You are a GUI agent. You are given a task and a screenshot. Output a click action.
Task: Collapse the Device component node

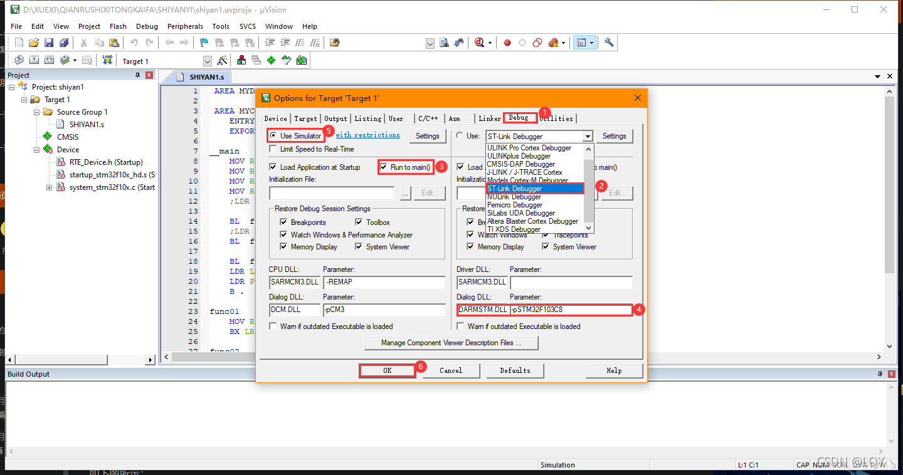37,150
